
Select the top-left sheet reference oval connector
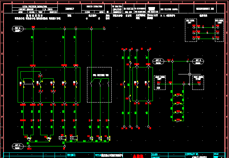(x=17, y=29)
